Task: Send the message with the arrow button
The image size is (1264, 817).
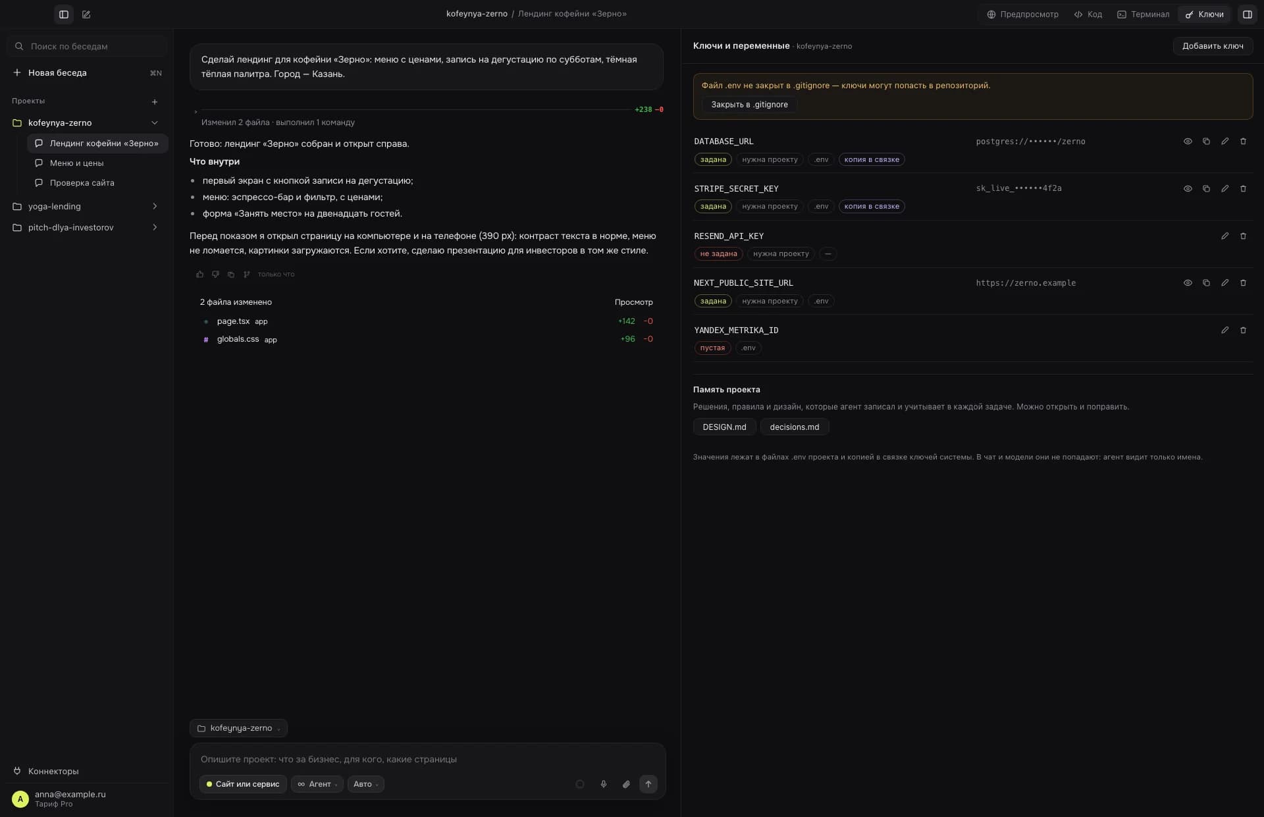Action: (648, 784)
